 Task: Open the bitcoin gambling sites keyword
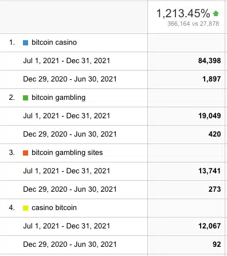67,153
